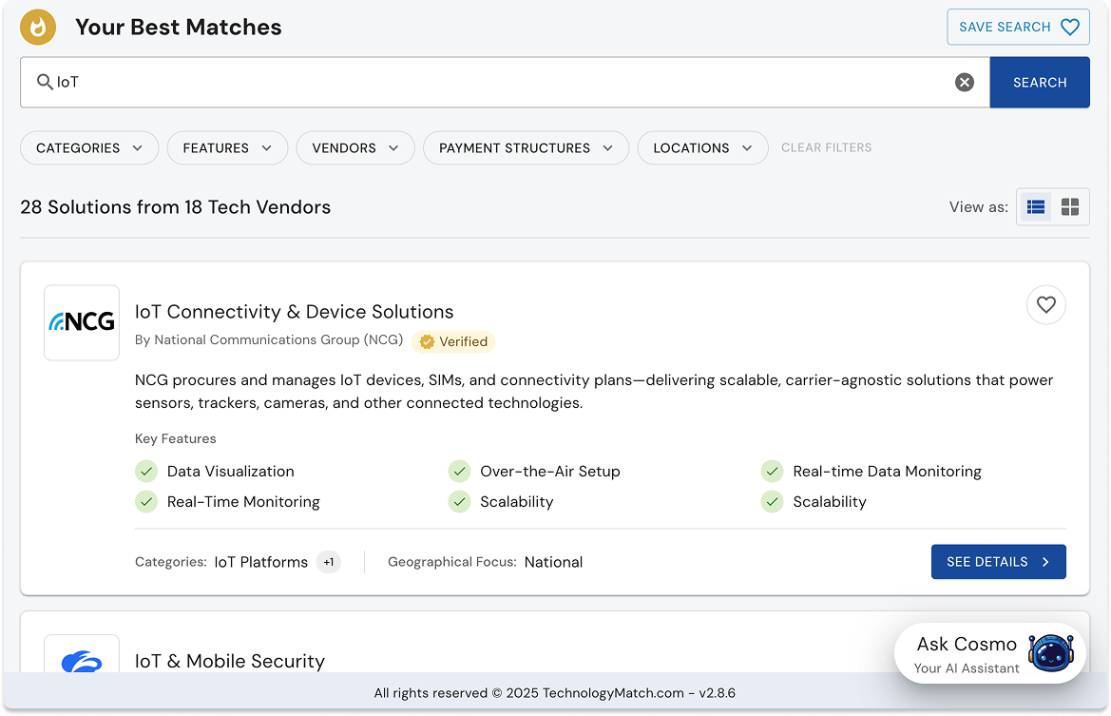The height and width of the screenshot is (716, 1111).
Task: Click the +1 categories badge
Action: click(328, 562)
